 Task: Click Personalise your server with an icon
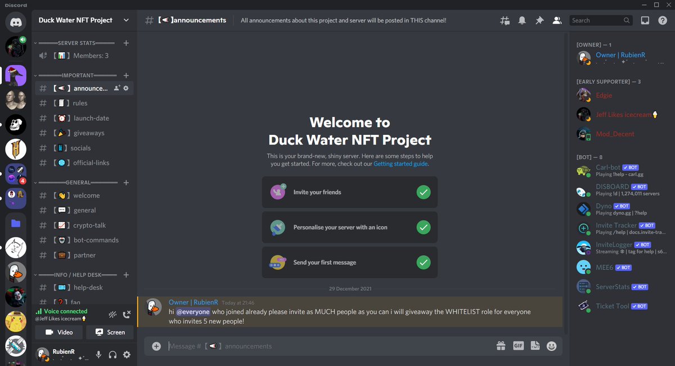349,228
